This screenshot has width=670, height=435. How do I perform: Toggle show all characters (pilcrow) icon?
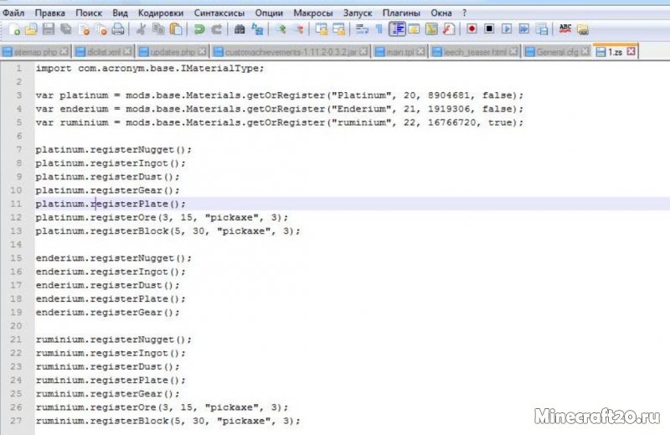(379, 29)
